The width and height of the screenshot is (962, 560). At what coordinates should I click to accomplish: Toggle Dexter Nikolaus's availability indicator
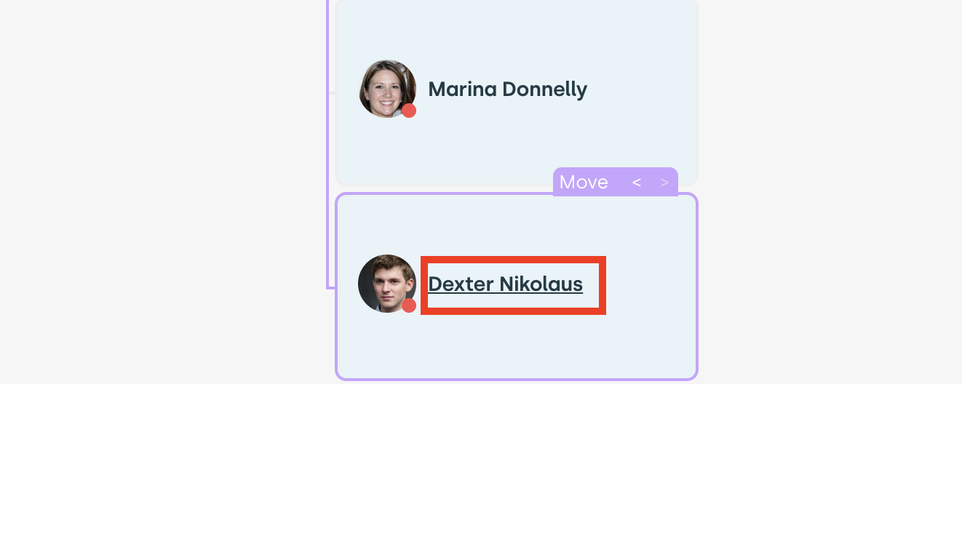click(x=409, y=305)
